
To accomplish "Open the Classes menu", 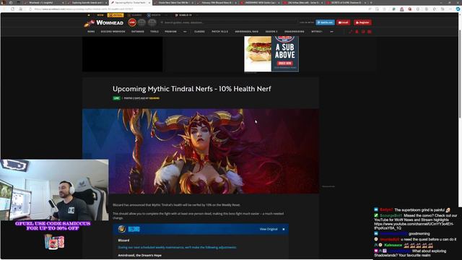I will [199, 32].
